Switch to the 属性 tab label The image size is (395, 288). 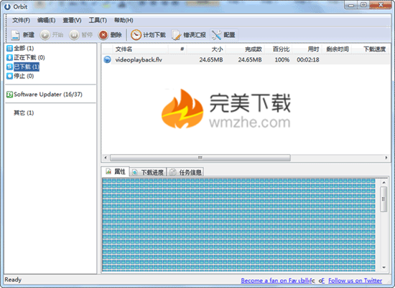coord(120,172)
